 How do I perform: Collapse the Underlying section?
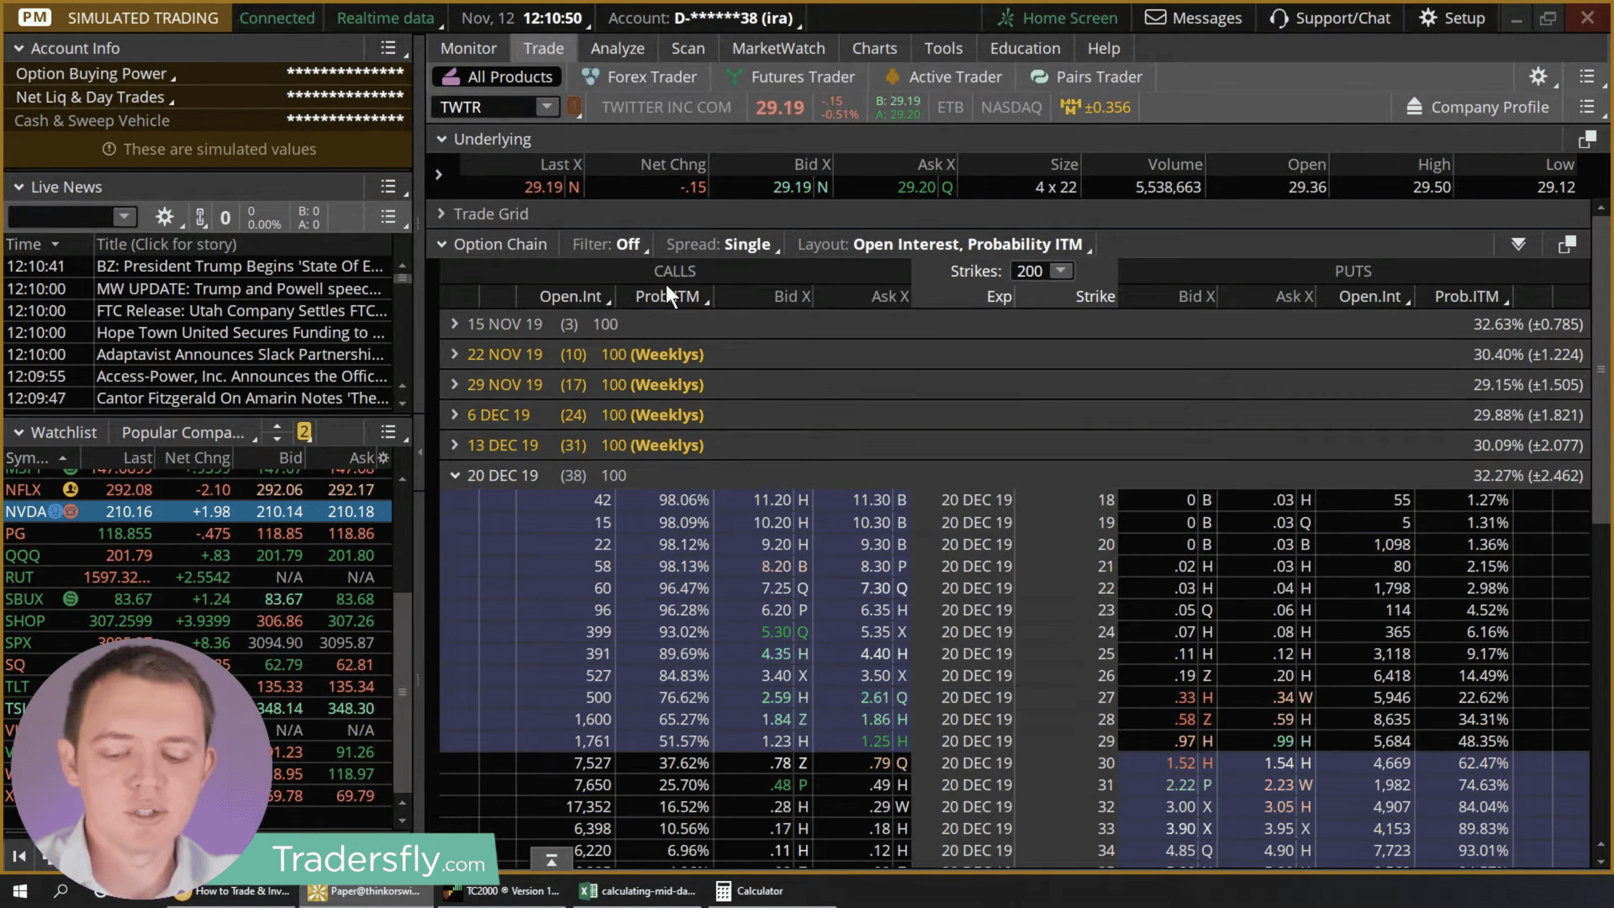442,139
